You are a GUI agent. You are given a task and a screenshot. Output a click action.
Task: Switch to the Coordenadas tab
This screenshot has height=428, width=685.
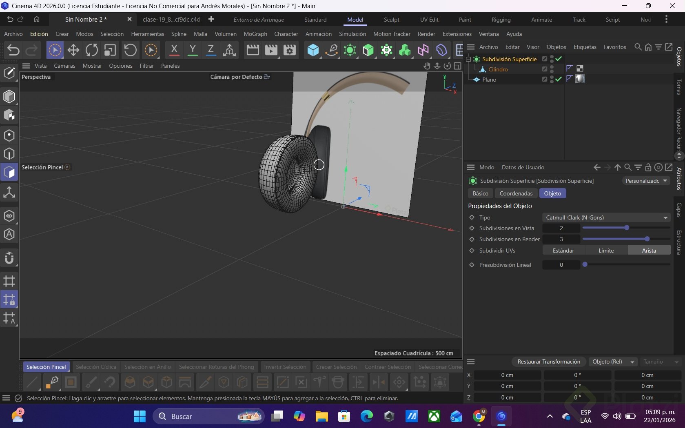(x=516, y=193)
